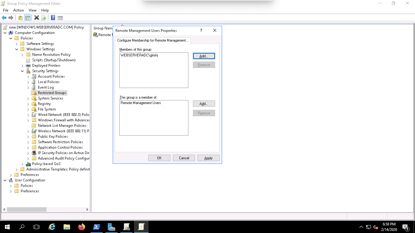415x233 pixels.
Task: Select System Services tree item
Action: 50,98
